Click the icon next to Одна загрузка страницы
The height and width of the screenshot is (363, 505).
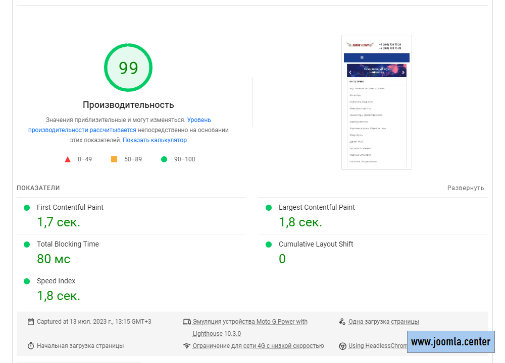[x=342, y=322]
